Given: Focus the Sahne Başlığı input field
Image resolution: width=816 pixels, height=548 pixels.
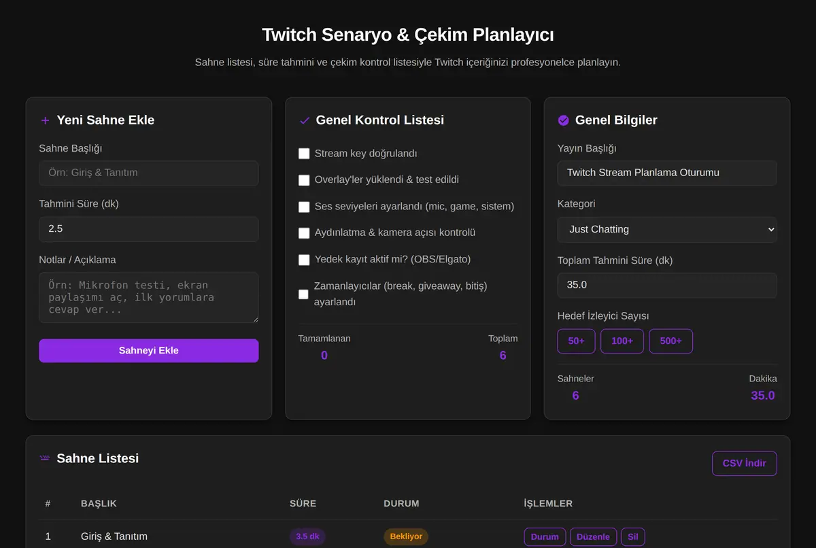Looking at the screenshot, I should [x=149, y=173].
